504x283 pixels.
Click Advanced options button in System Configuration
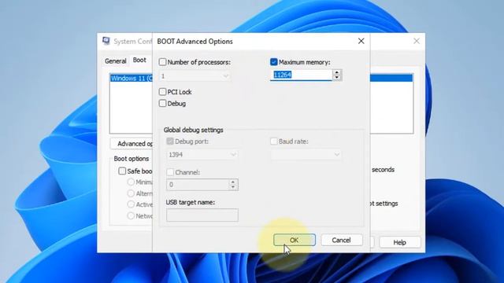click(x=132, y=143)
